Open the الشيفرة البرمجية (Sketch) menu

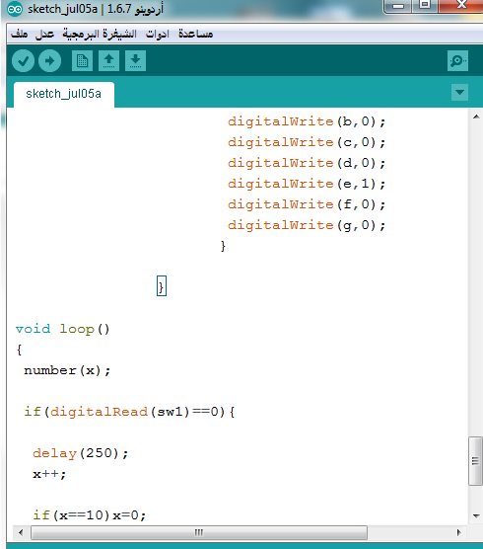[100, 34]
